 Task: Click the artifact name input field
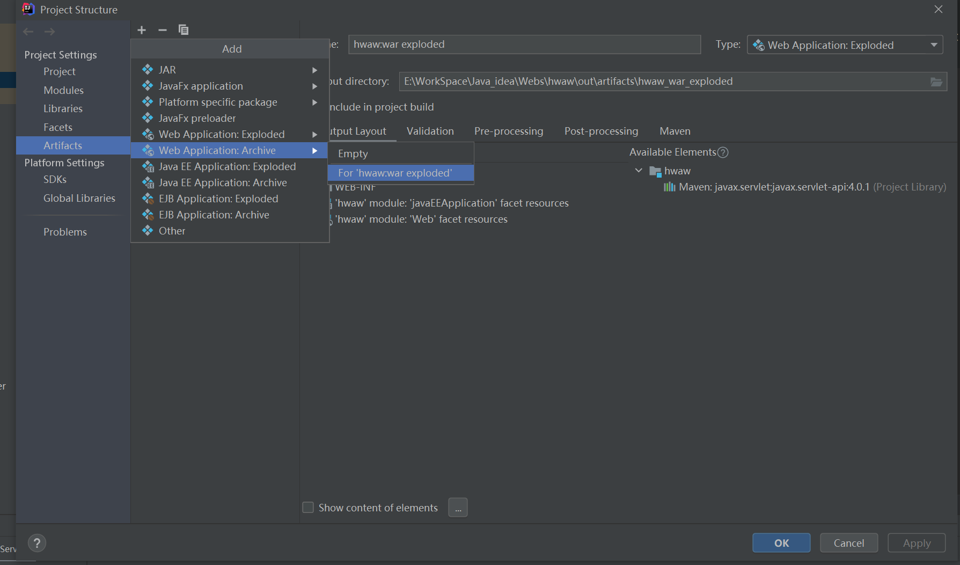pos(524,45)
